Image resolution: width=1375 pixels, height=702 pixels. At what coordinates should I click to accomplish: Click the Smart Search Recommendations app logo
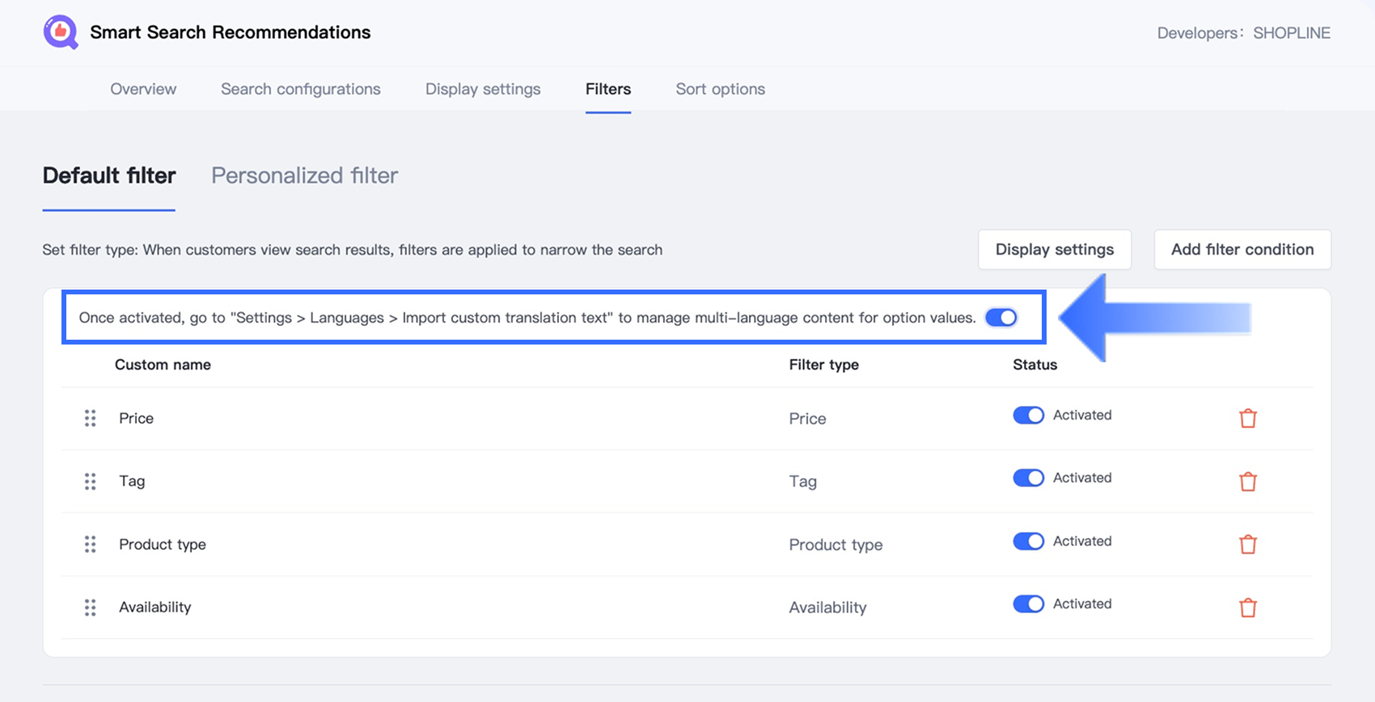[61, 32]
